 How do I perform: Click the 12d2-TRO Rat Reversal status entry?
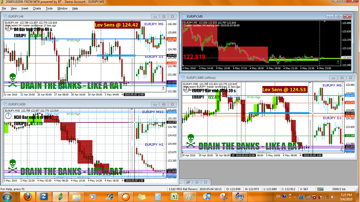click(x=183, y=189)
